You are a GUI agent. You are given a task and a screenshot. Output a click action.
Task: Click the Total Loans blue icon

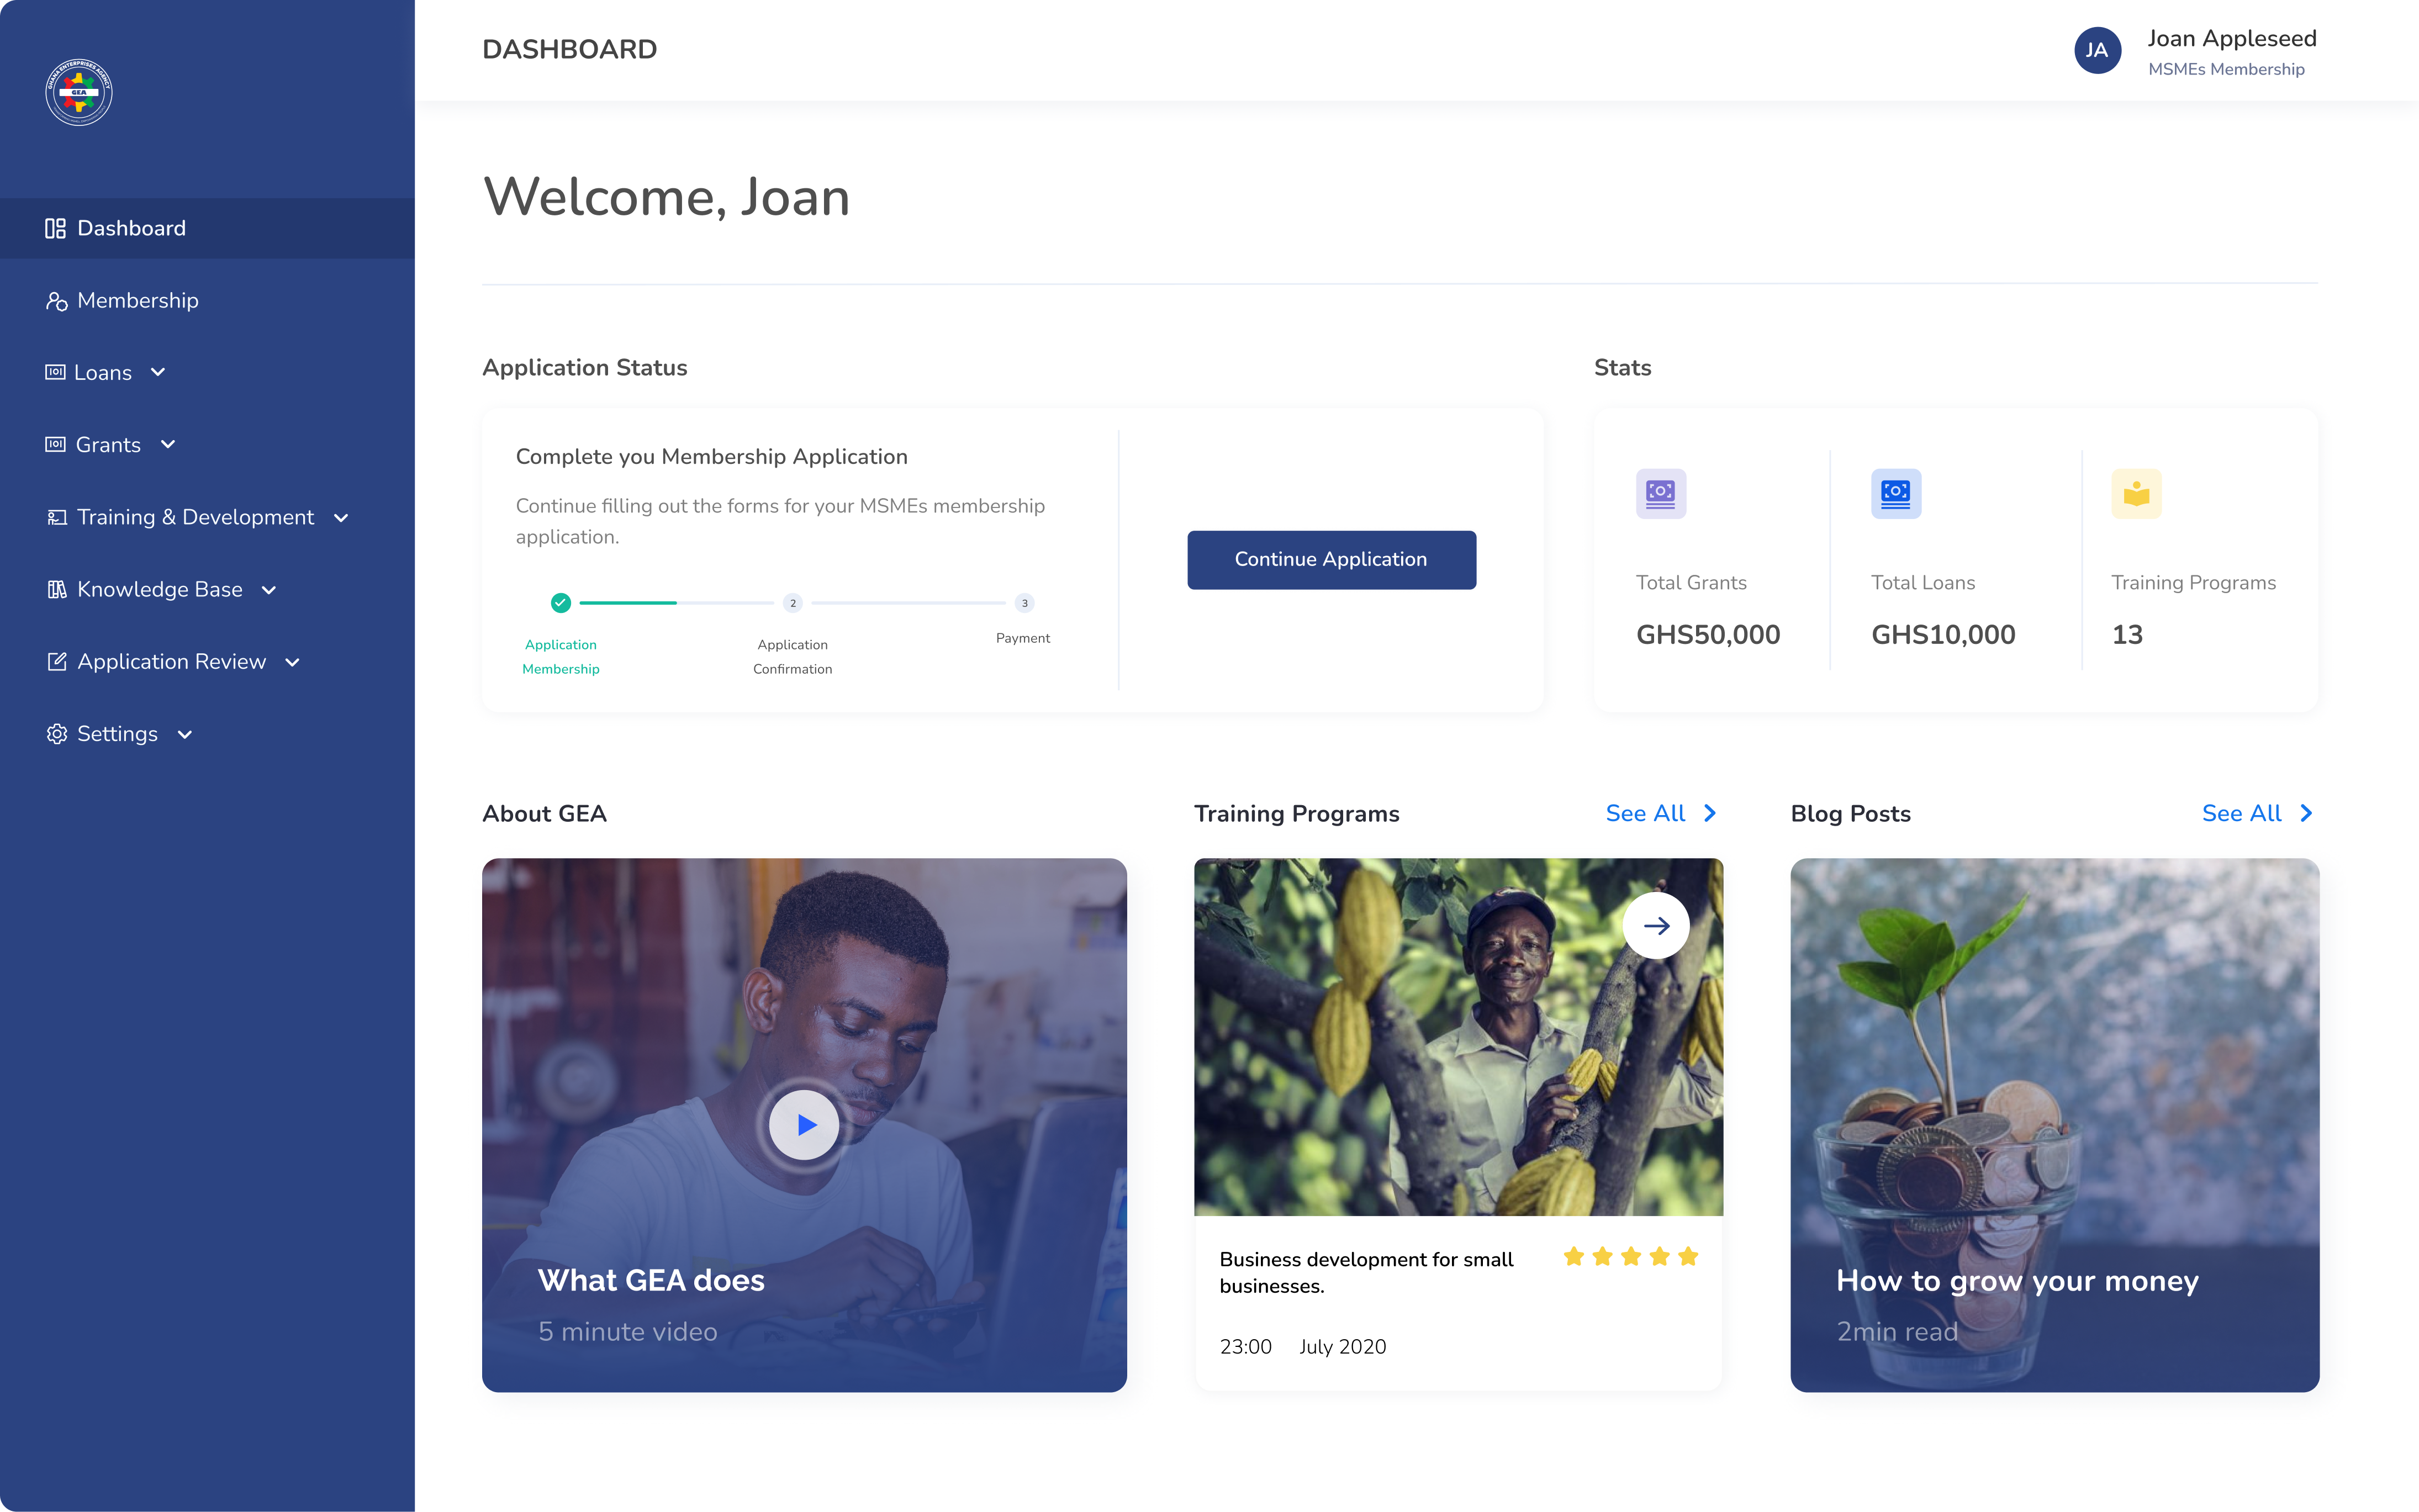[x=1895, y=493]
